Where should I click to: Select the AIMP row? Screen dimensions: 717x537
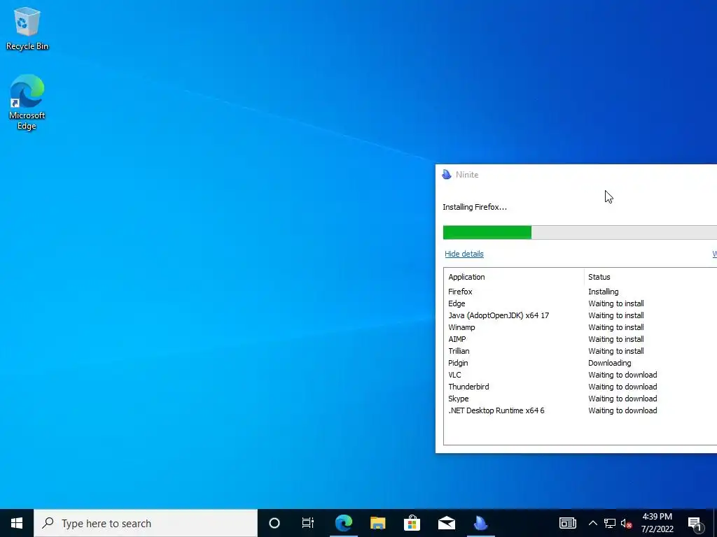(x=580, y=339)
